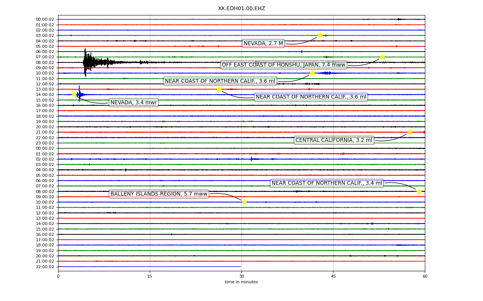Click the star for Northern Calif. 3.4 ml event
The width and height of the screenshot is (483, 301).
(x=419, y=192)
